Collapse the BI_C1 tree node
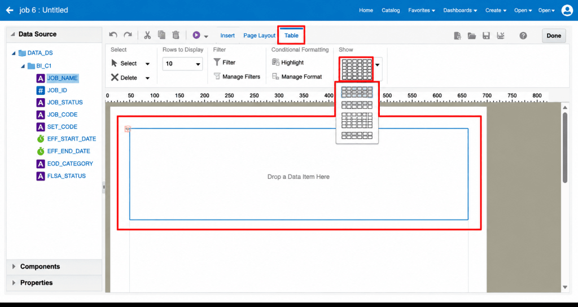 (23, 67)
